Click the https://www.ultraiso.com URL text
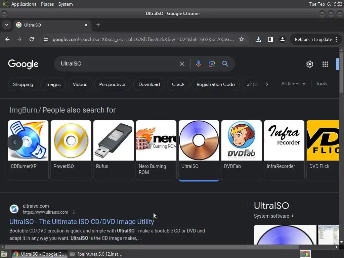Screen dimensions: 344x258 (x=45, y=212)
